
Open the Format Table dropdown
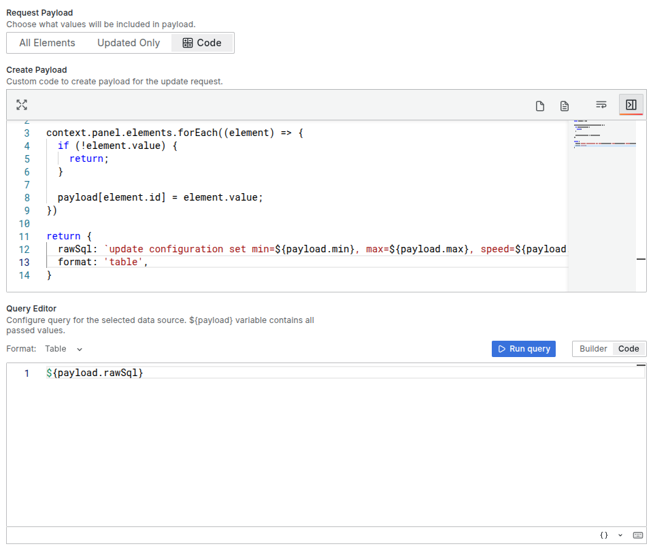pyautogui.click(x=64, y=348)
